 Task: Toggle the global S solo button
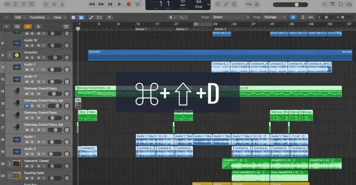[x=38, y=27]
